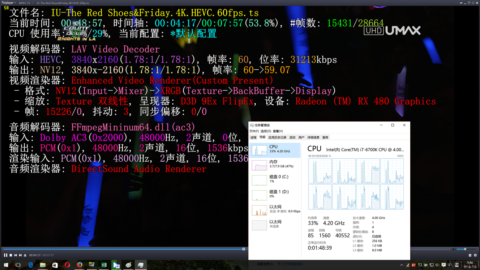Open Action Center notifications icon
The image size is (480, 270).
coord(444,265)
